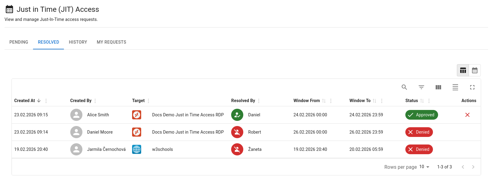Revoke Alice Smith's approved request with red X
The width and height of the screenshot is (492, 186).
point(467,115)
